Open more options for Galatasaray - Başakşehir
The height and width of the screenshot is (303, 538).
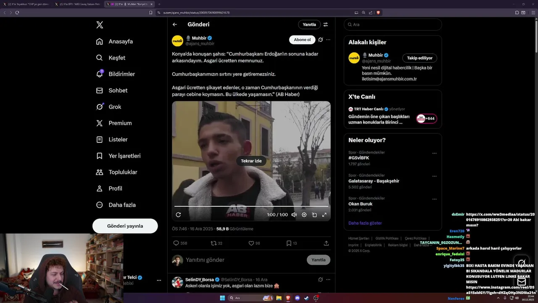click(435, 176)
